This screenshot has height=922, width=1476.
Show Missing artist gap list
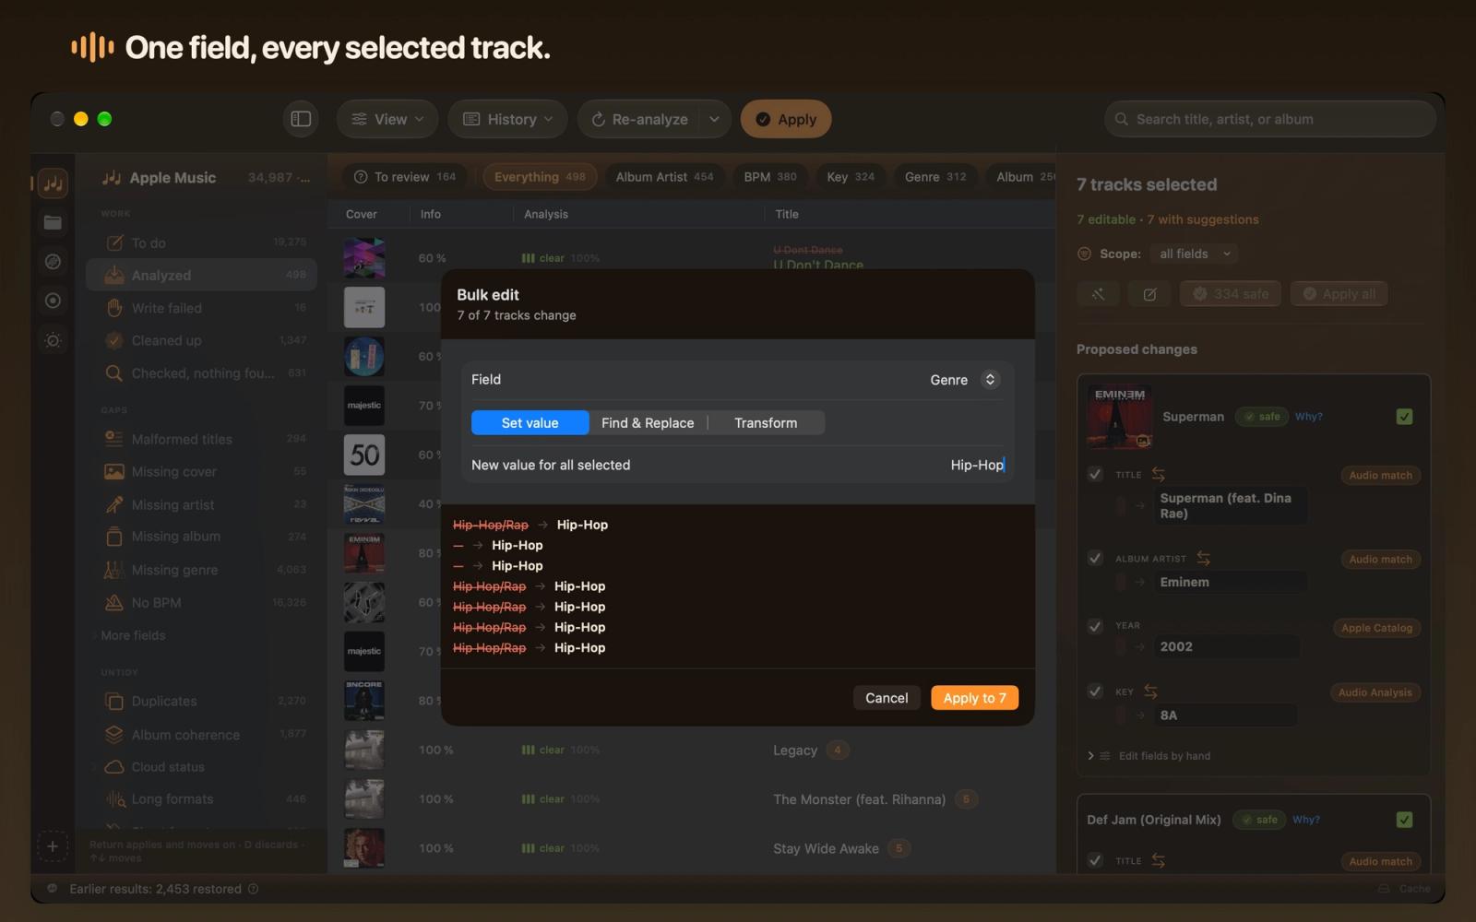pos(202,504)
